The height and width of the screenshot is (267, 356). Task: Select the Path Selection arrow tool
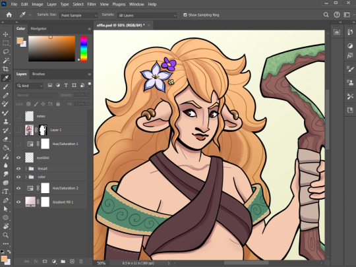(6, 209)
